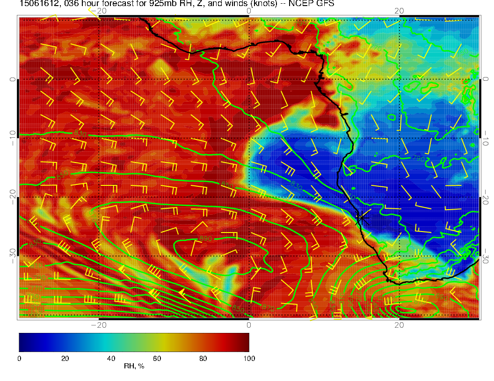Pick the cyan 40% region of the colorbar

pyautogui.click(x=111, y=342)
